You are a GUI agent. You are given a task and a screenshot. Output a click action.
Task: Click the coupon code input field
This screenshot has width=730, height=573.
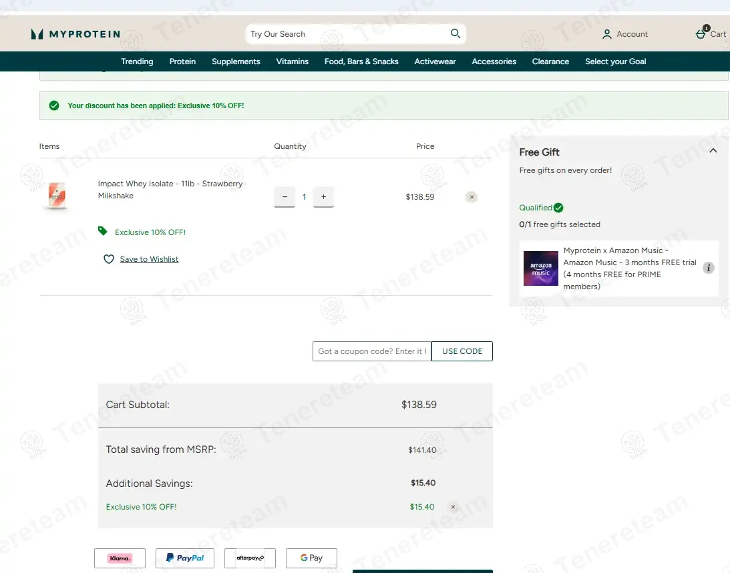coord(372,351)
